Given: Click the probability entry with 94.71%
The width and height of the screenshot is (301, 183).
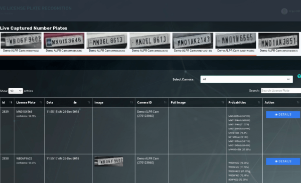Looking at the screenshot, I should [x=239, y=141].
